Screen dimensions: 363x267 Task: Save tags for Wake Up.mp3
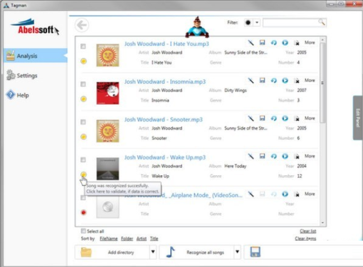(x=262, y=156)
